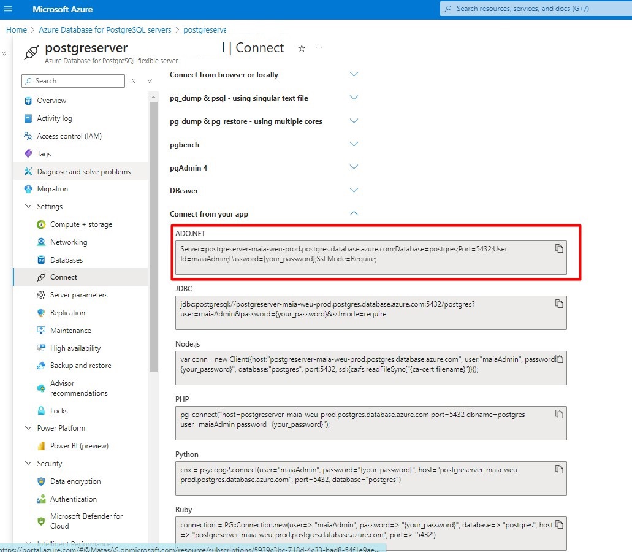
Task: Open Advisor recommendations
Action: (79, 388)
